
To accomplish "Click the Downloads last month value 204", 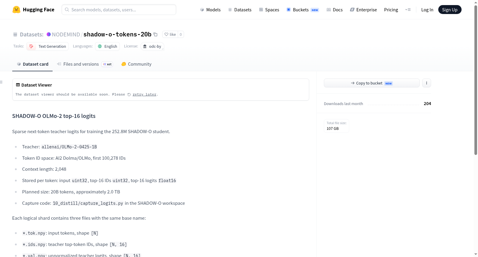I will (x=427, y=104).
